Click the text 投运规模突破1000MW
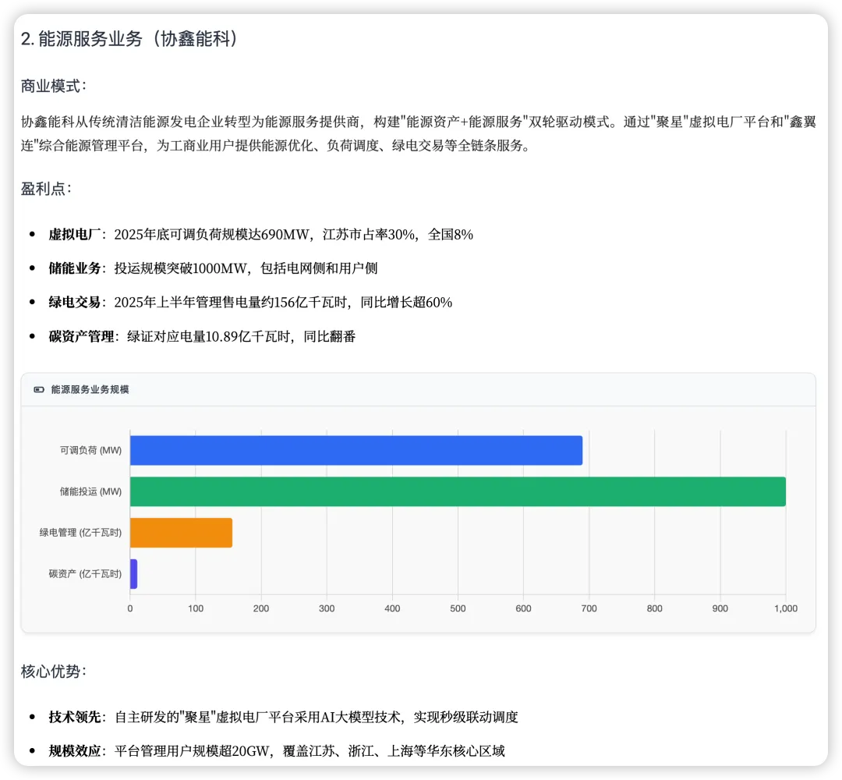 180,268
